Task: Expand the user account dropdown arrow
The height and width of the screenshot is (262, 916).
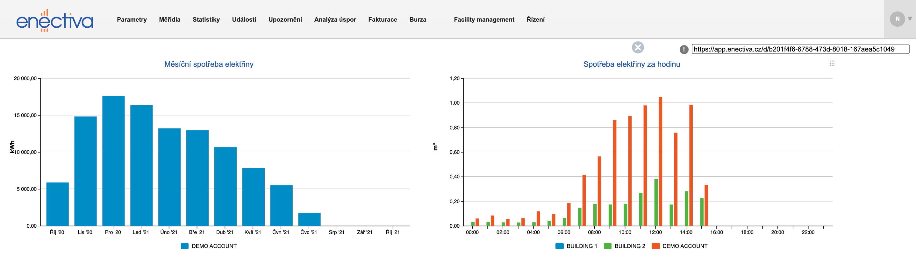Action: [x=910, y=19]
